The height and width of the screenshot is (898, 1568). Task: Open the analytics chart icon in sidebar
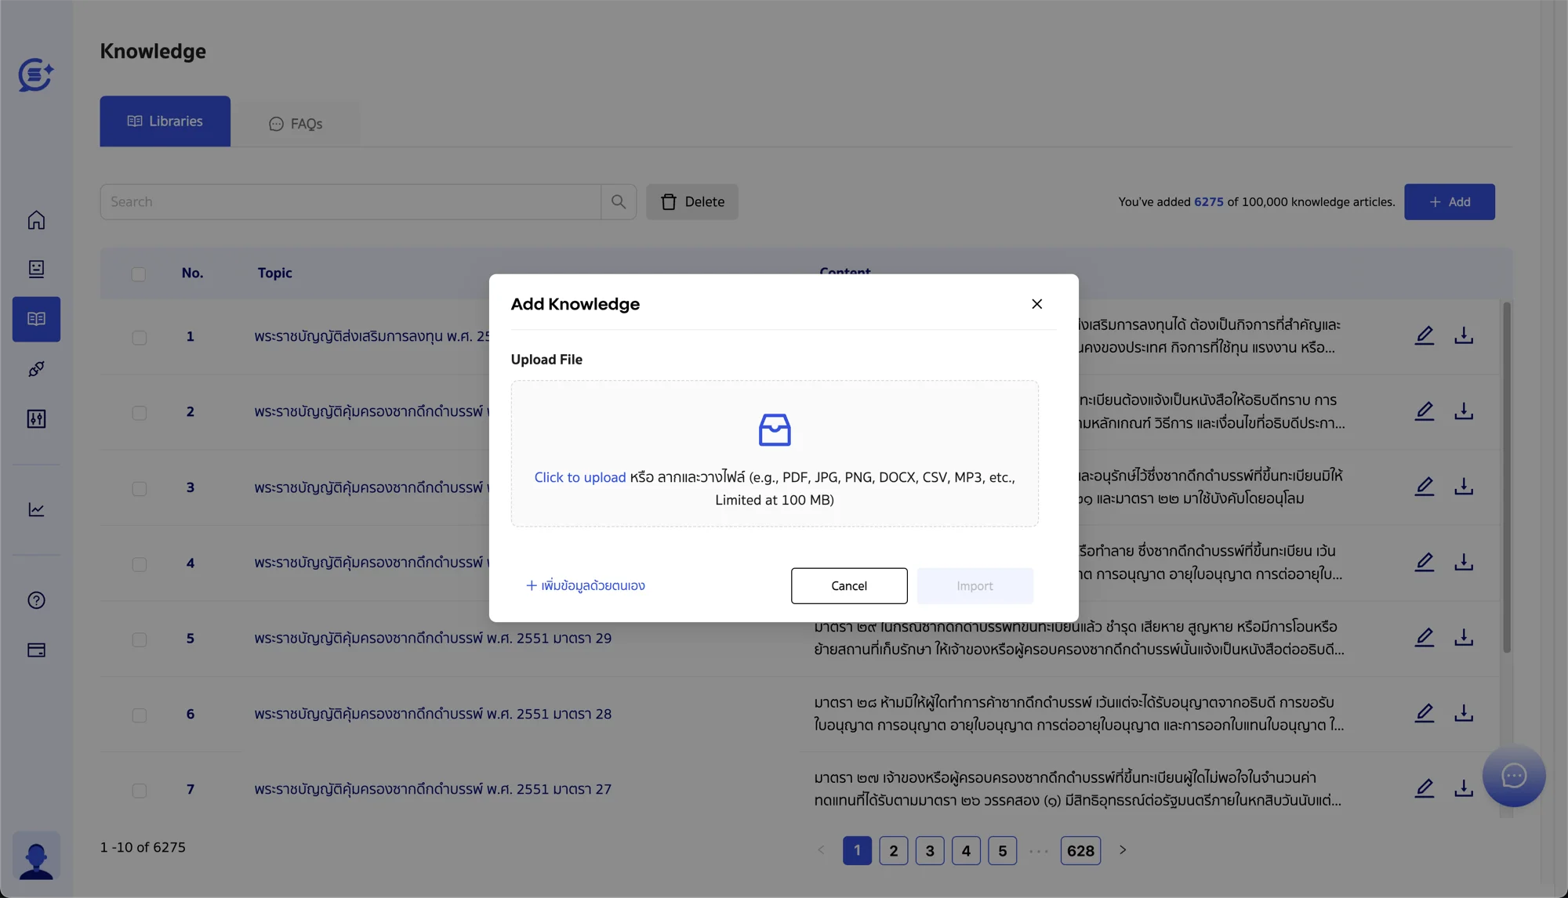click(36, 509)
